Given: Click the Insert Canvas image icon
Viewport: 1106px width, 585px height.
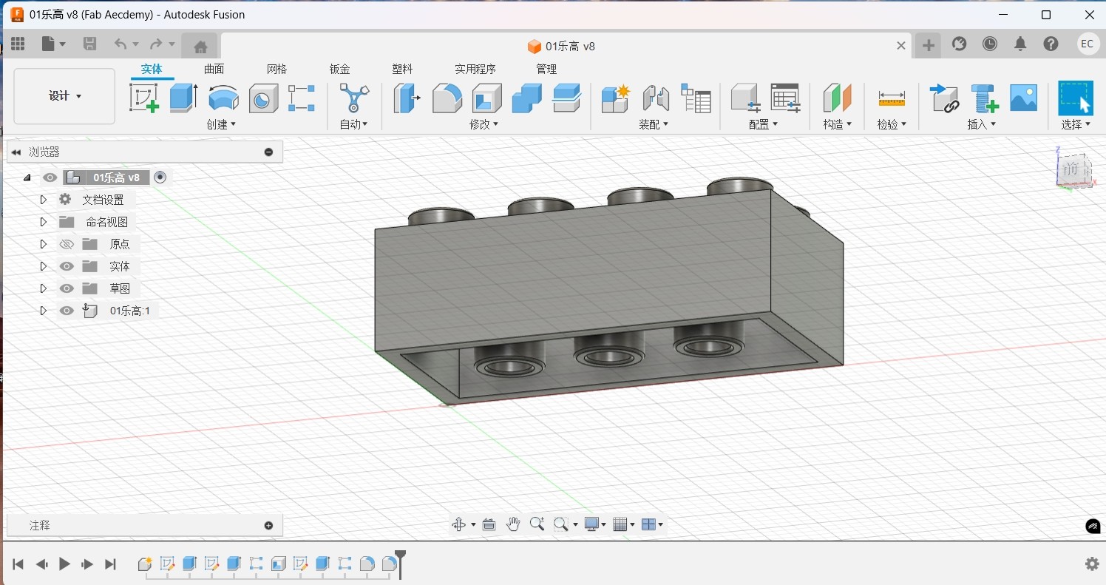Looking at the screenshot, I should pyautogui.click(x=1023, y=98).
